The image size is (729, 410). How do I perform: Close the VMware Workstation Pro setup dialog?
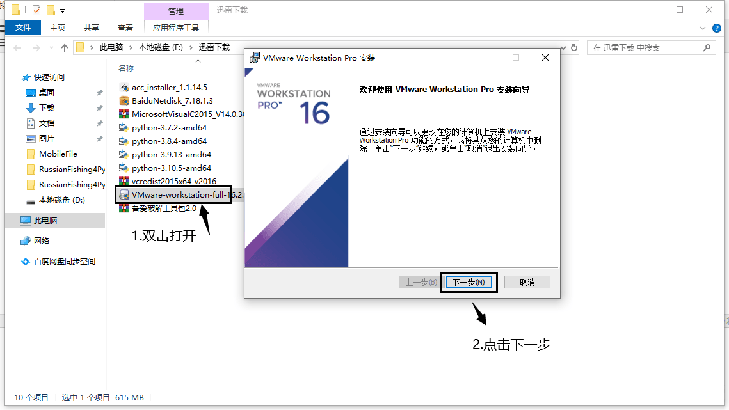click(545, 58)
